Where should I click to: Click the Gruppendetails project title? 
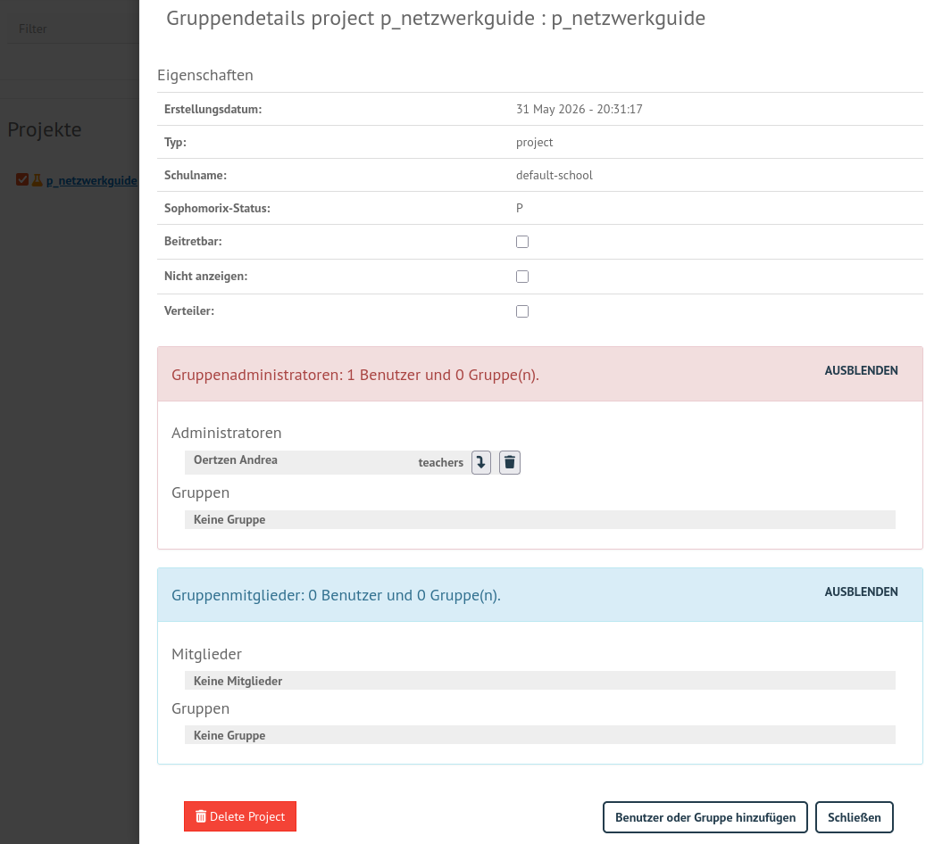[x=436, y=19]
